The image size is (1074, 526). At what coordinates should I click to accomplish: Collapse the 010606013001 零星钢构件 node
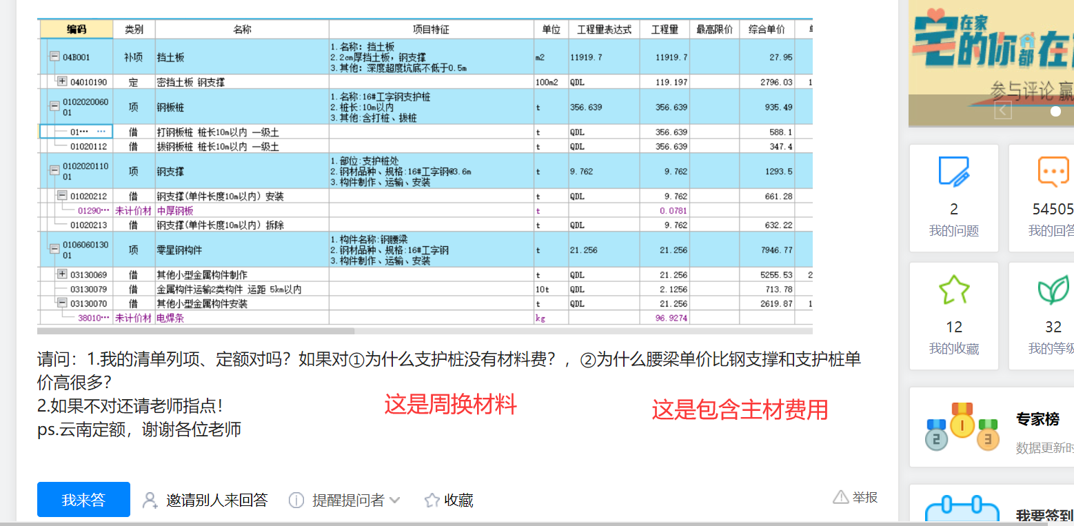click(54, 249)
